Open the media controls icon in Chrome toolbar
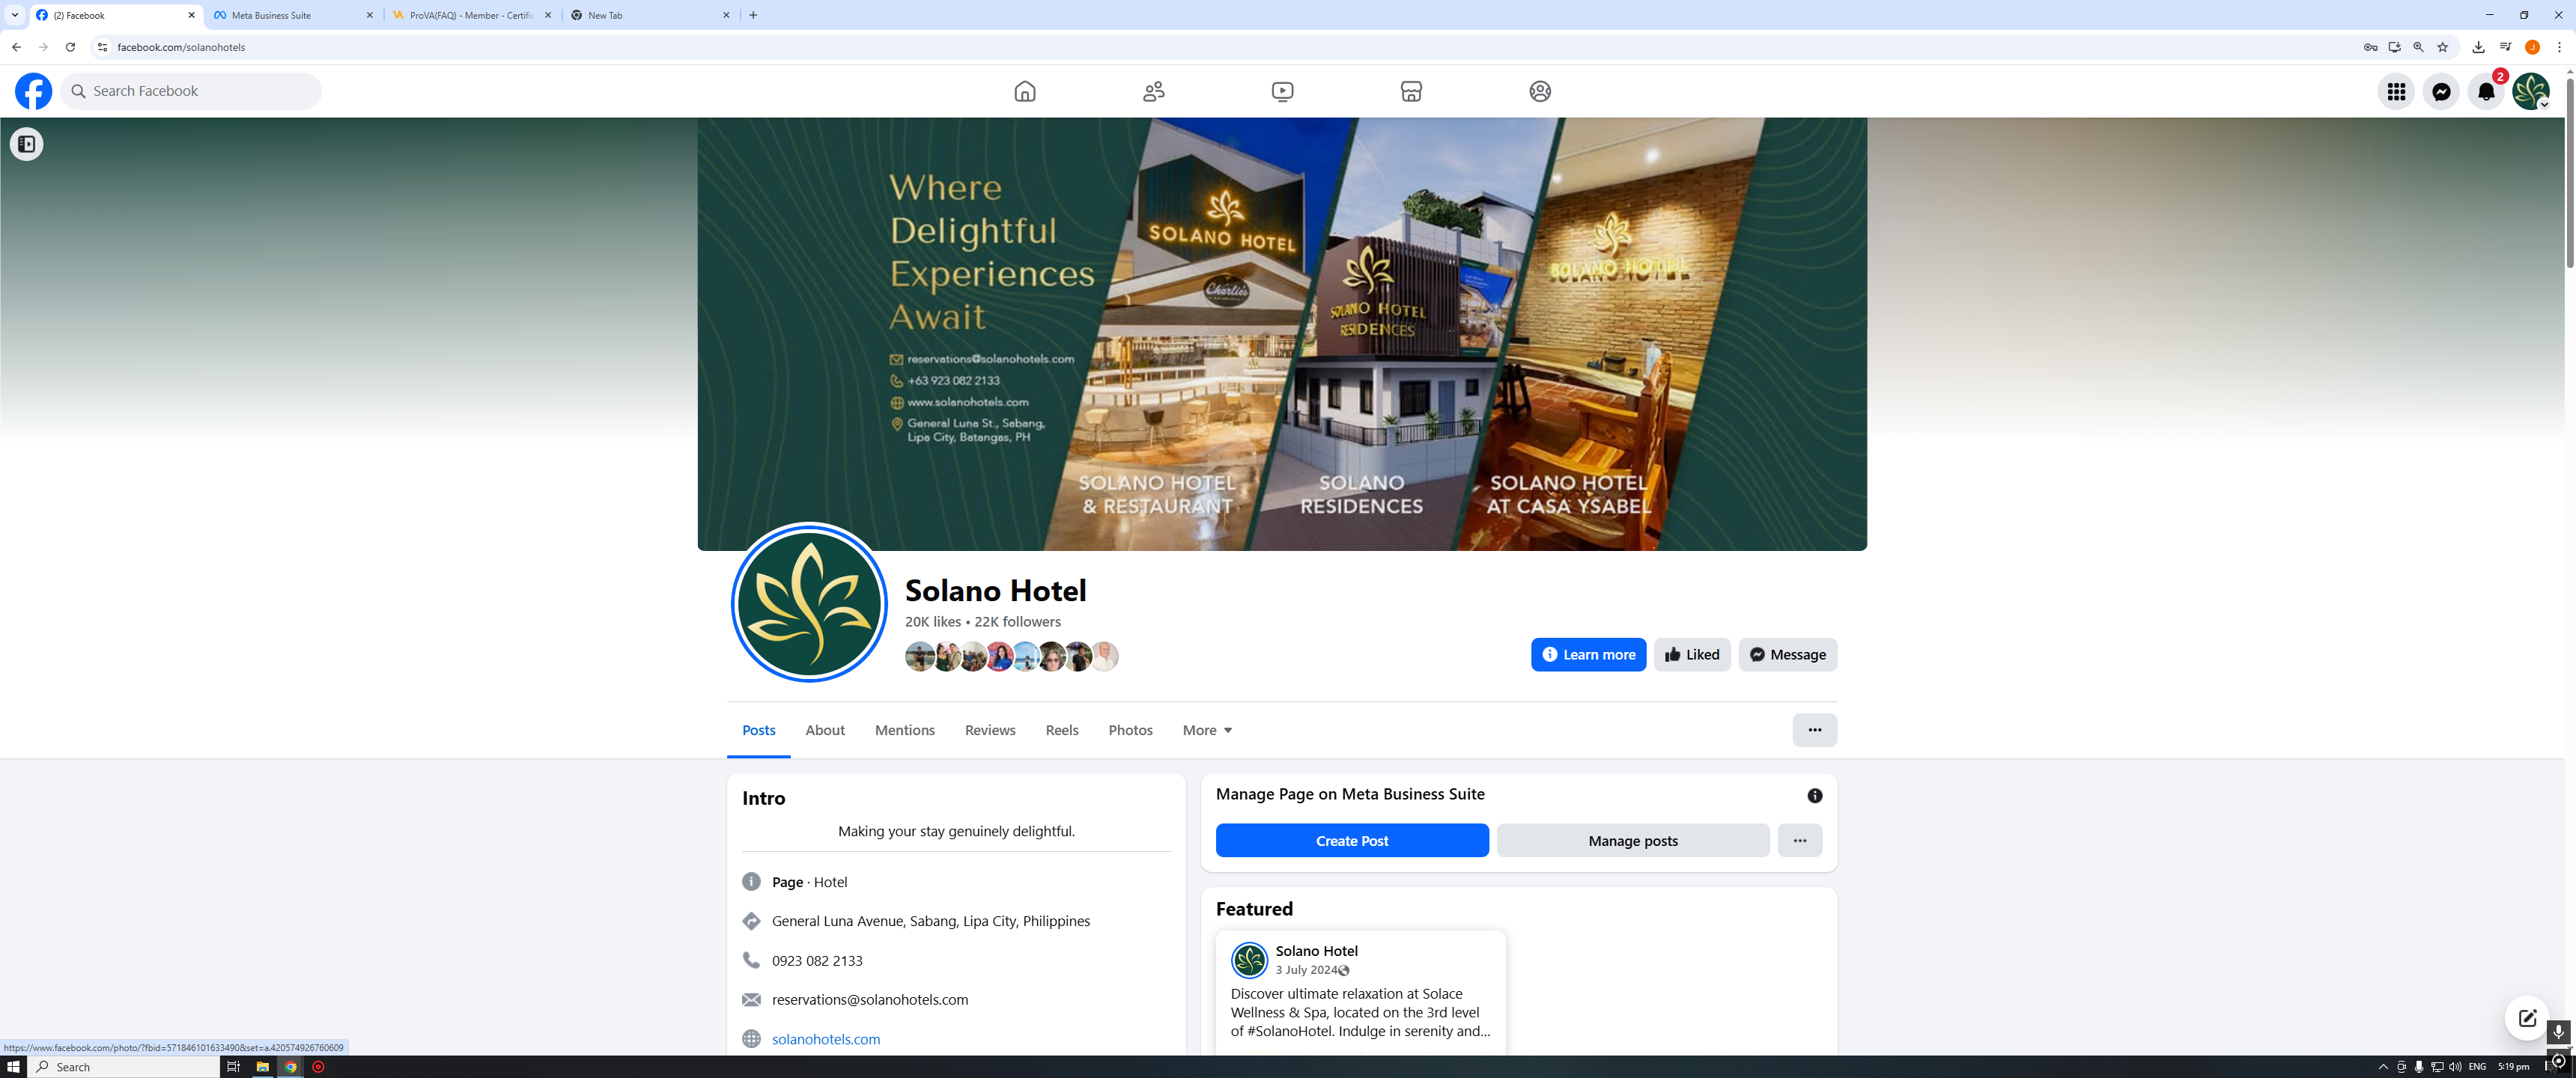2576x1078 pixels. point(2505,47)
